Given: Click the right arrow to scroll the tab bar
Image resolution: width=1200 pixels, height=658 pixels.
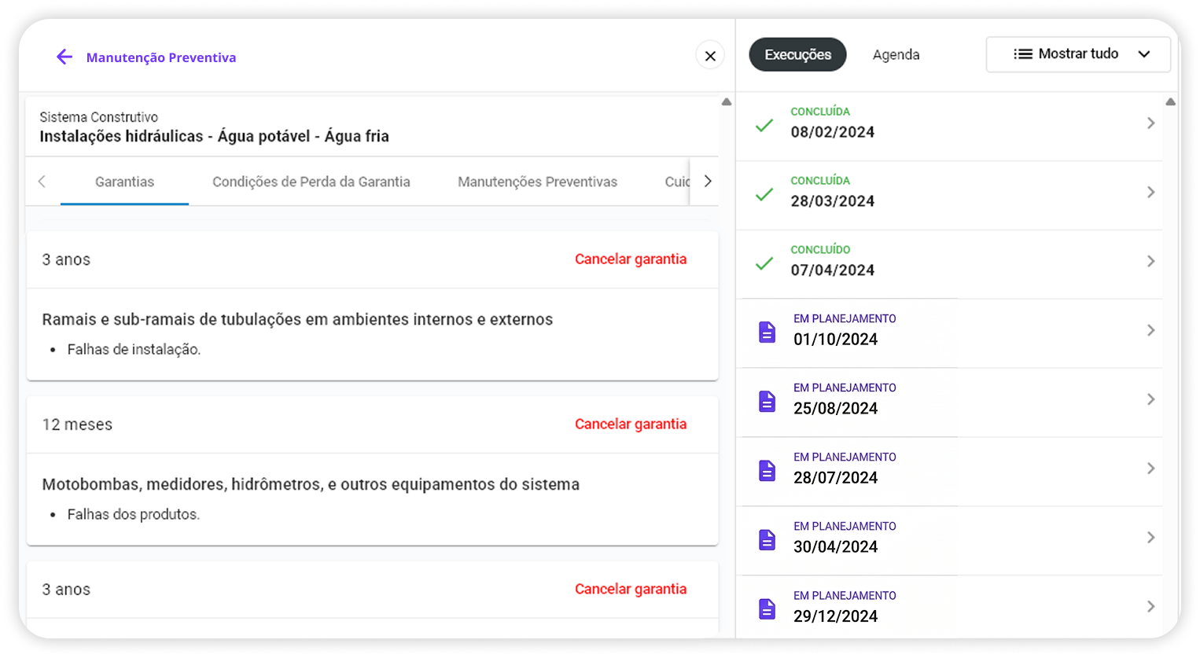Looking at the screenshot, I should tap(707, 181).
